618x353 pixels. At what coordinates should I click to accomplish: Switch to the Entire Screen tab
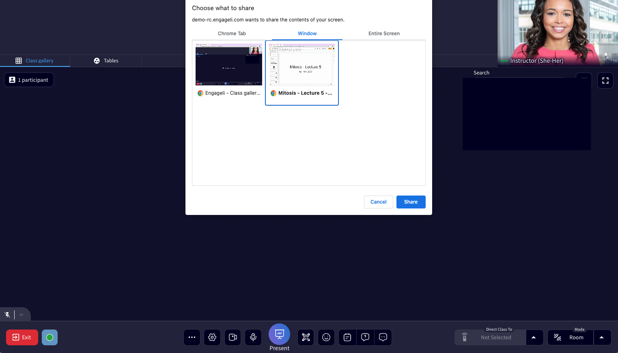[384, 34]
